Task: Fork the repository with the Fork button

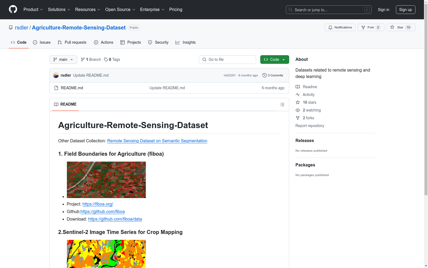Action: click(x=371, y=27)
